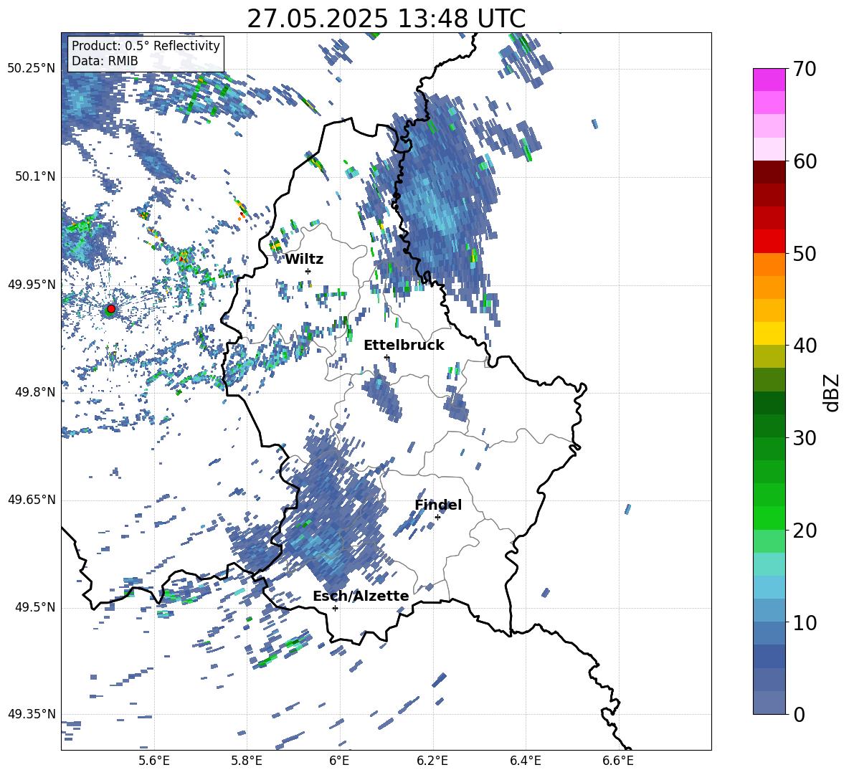The image size is (849, 775).
Task: Click the colorbar tick label 70
Action: click(x=805, y=69)
